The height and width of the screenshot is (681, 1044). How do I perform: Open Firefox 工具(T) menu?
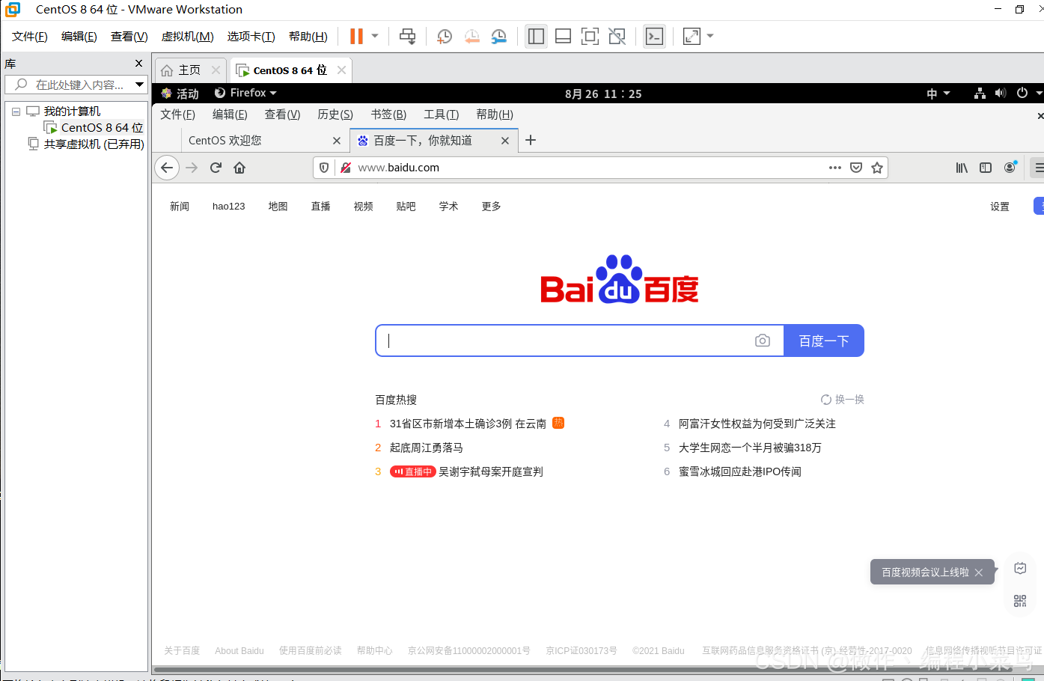(442, 114)
